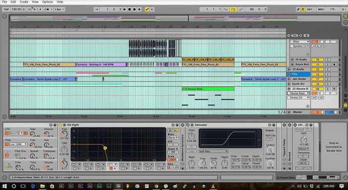The width and height of the screenshot is (348, 190).
Task: Unfold the 12 Audio track
Action: click(x=289, y=69)
